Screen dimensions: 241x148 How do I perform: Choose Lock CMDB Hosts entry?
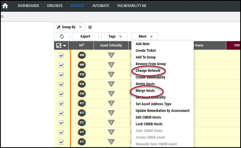[x=149, y=124]
